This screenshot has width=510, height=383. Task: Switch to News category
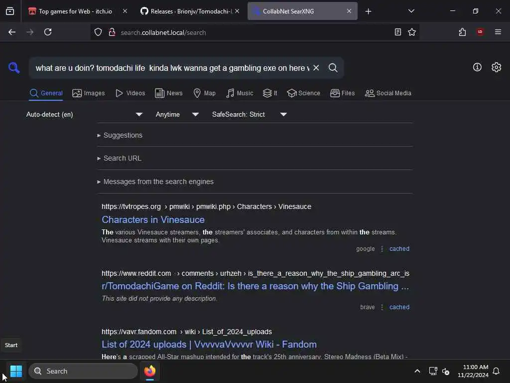169,93
